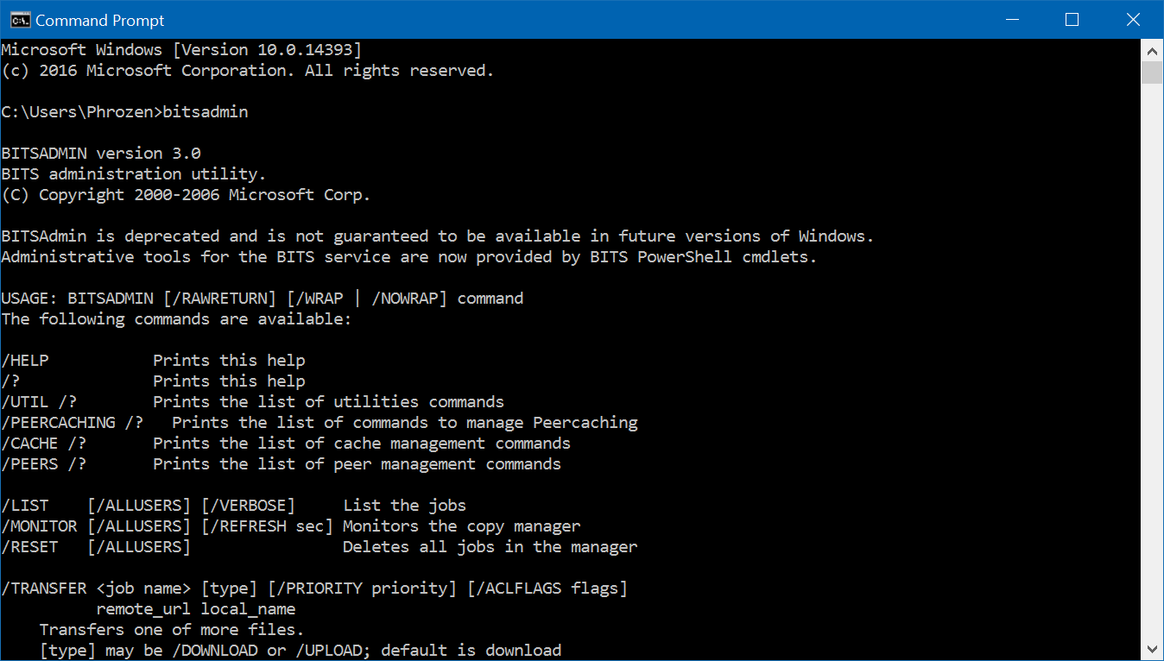Click the vertical scrollbar thumb

(1152, 72)
